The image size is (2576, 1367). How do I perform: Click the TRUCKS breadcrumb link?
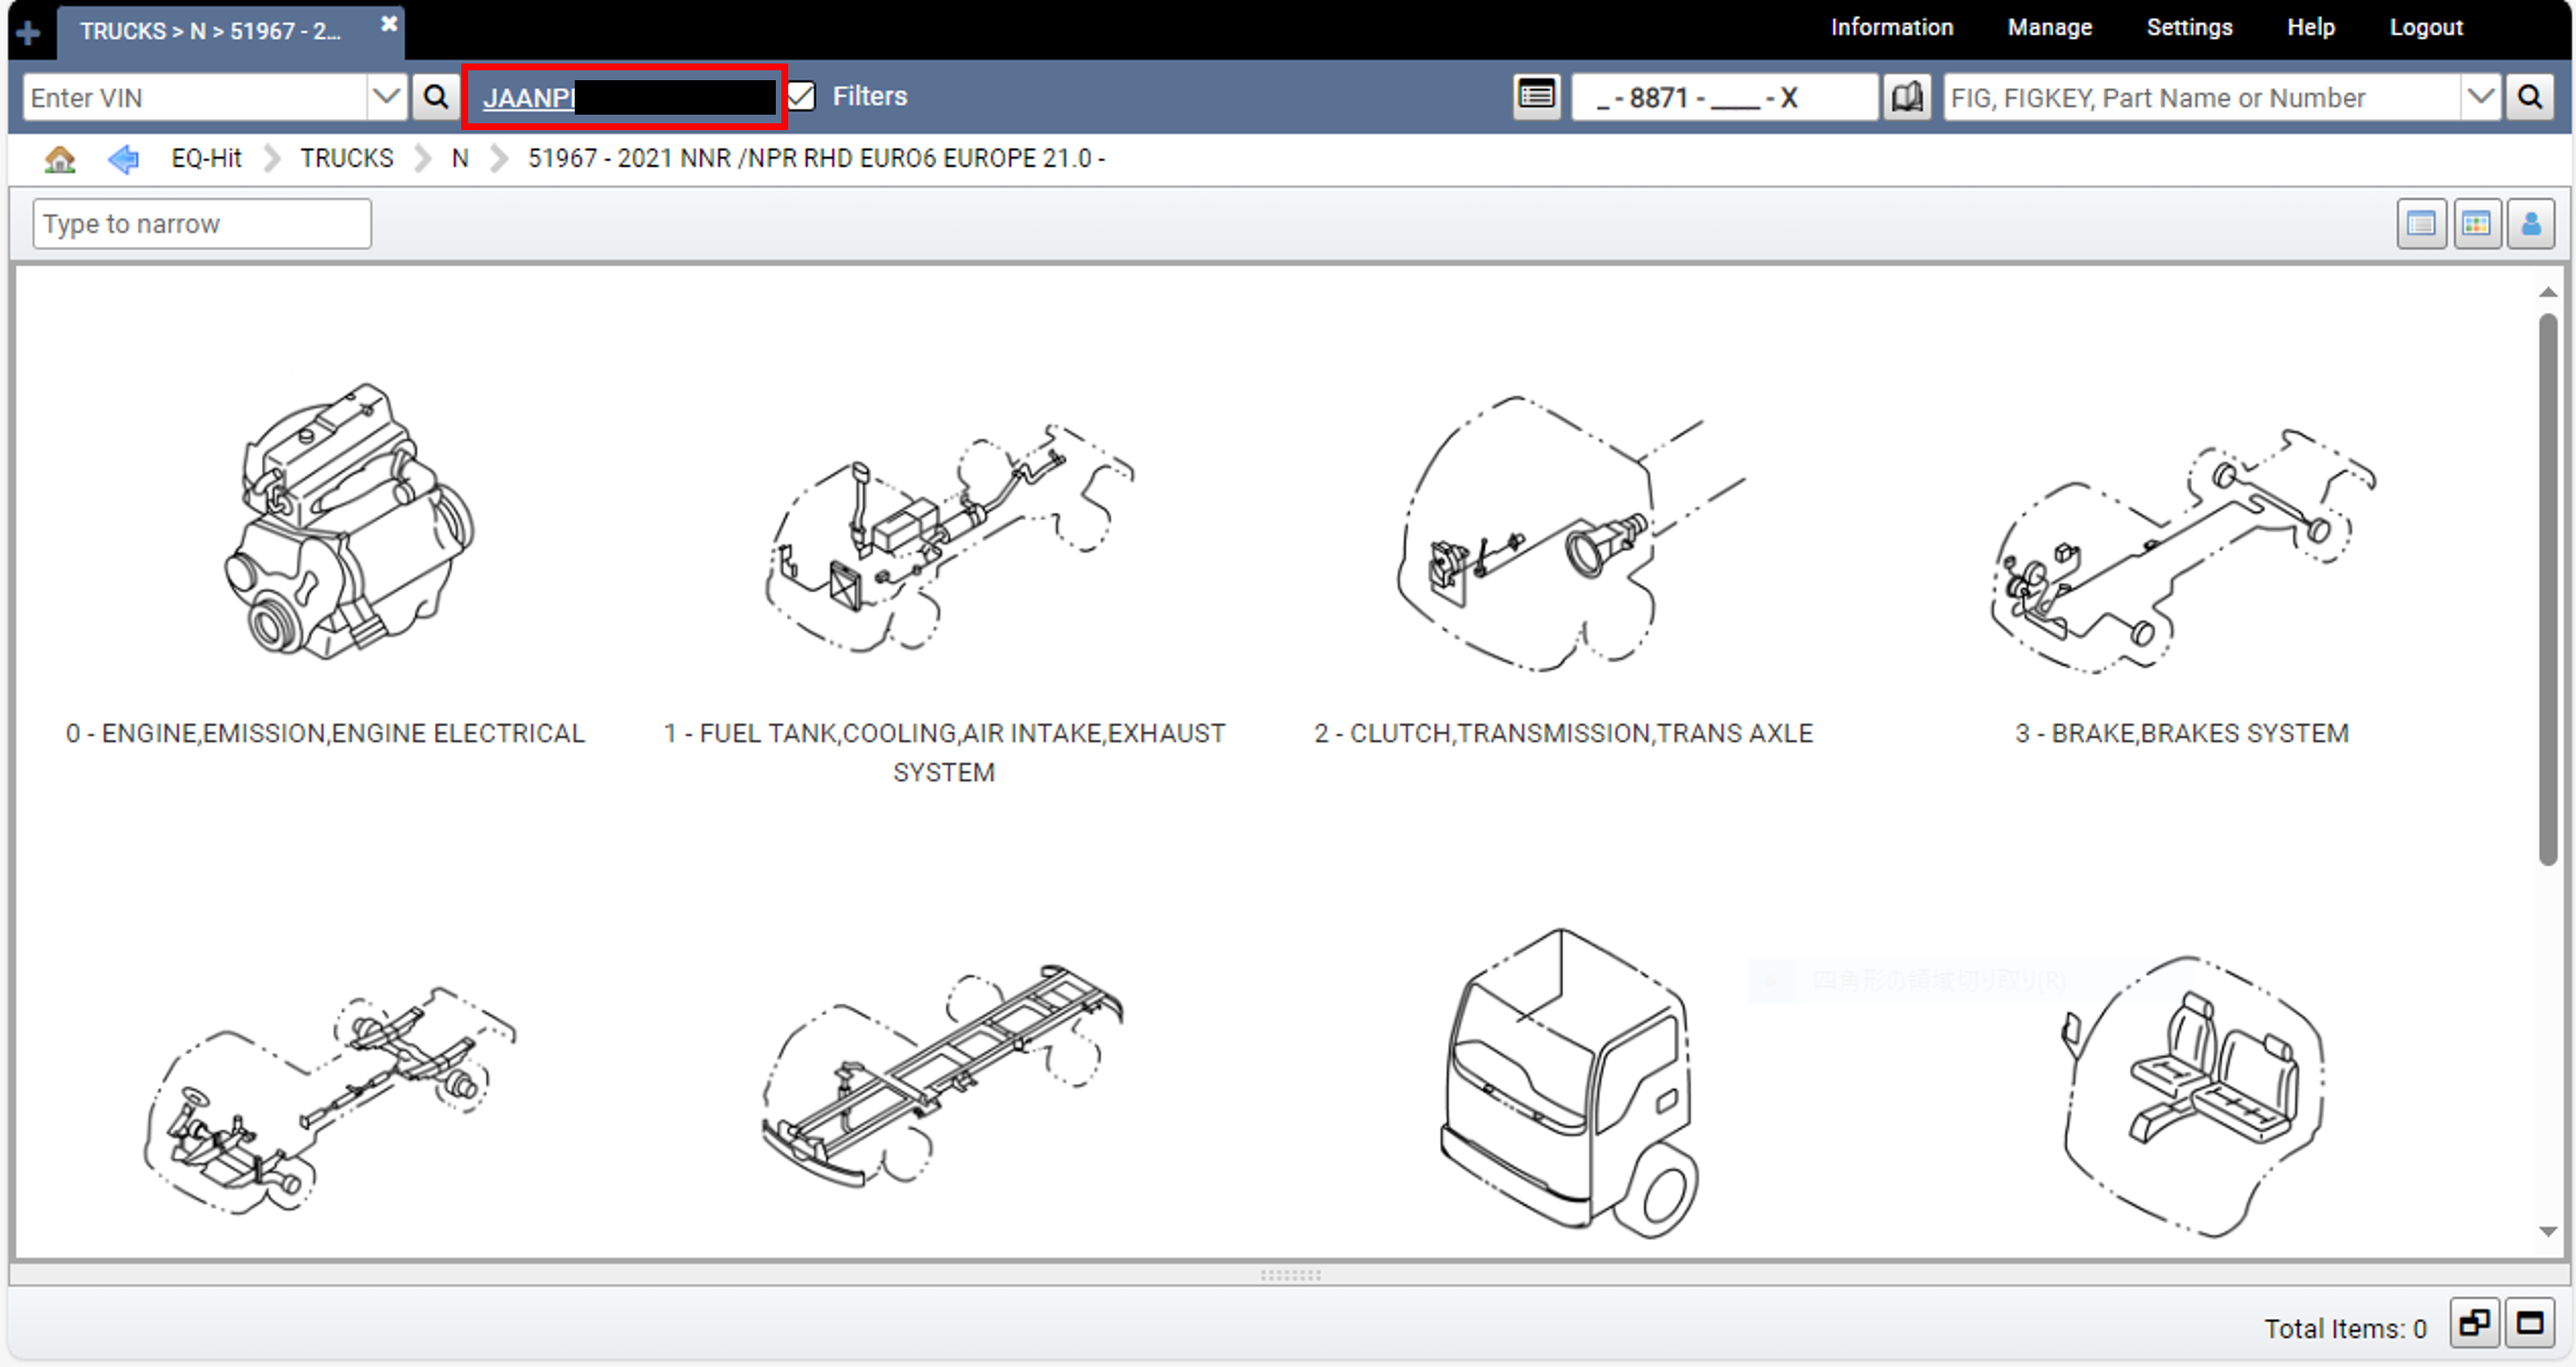click(345, 158)
